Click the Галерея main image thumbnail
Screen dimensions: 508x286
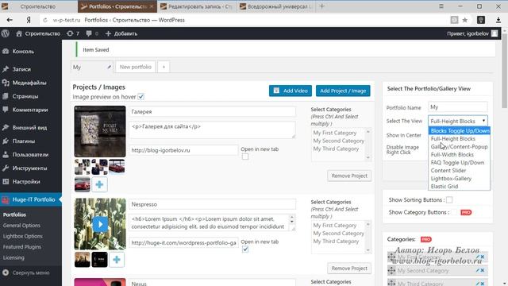point(100,131)
